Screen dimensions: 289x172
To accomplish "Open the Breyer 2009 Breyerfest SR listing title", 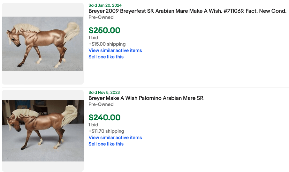I will click(187, 11).
